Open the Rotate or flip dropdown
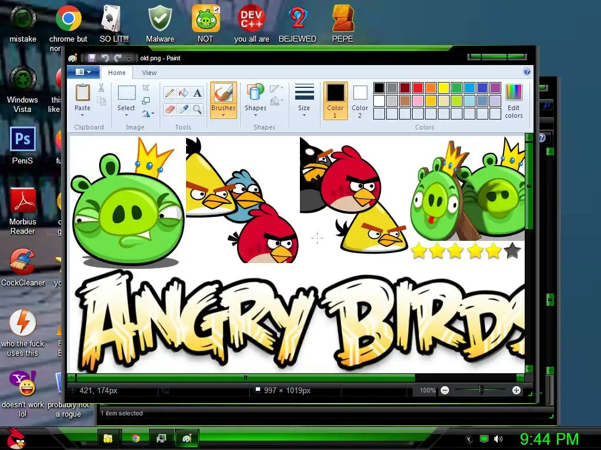 click(148, 113)
